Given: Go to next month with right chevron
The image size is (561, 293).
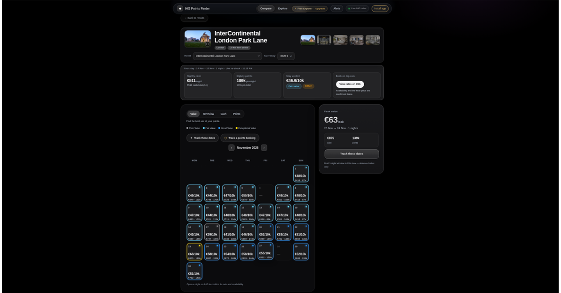Looking at the screenshot, I should click(x=264, y=147).
